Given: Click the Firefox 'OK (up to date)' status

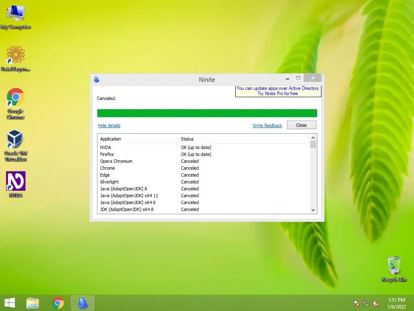Looking at the screenshot, I should [x=196, y=154].
